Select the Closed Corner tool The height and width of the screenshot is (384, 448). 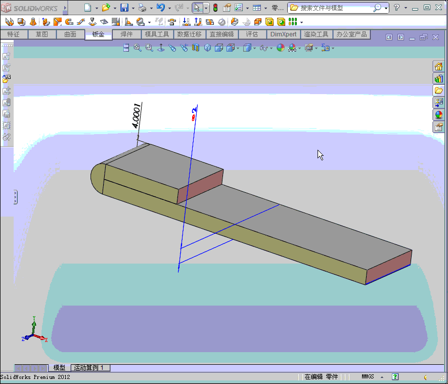coord(116,22)
